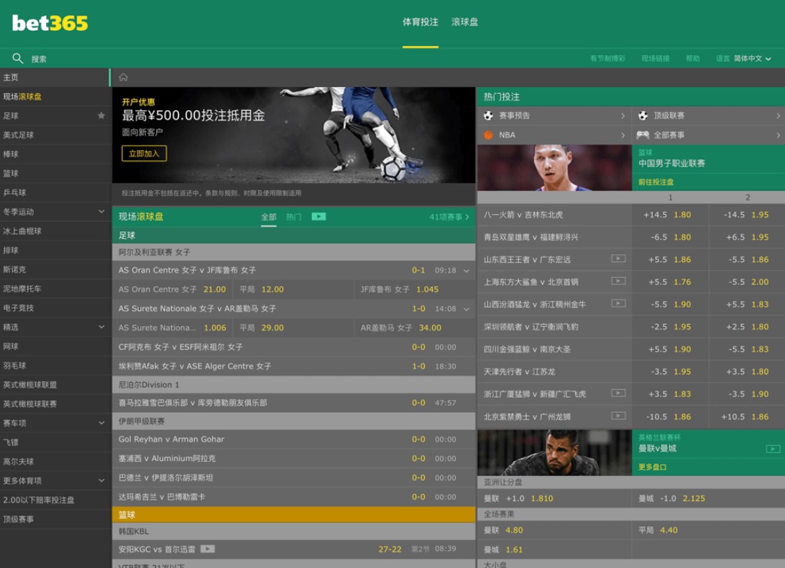Click soccer ball icon beside 赛事预告
The height and width of the screenshot is (568, 785).
(x=488, y=116)
